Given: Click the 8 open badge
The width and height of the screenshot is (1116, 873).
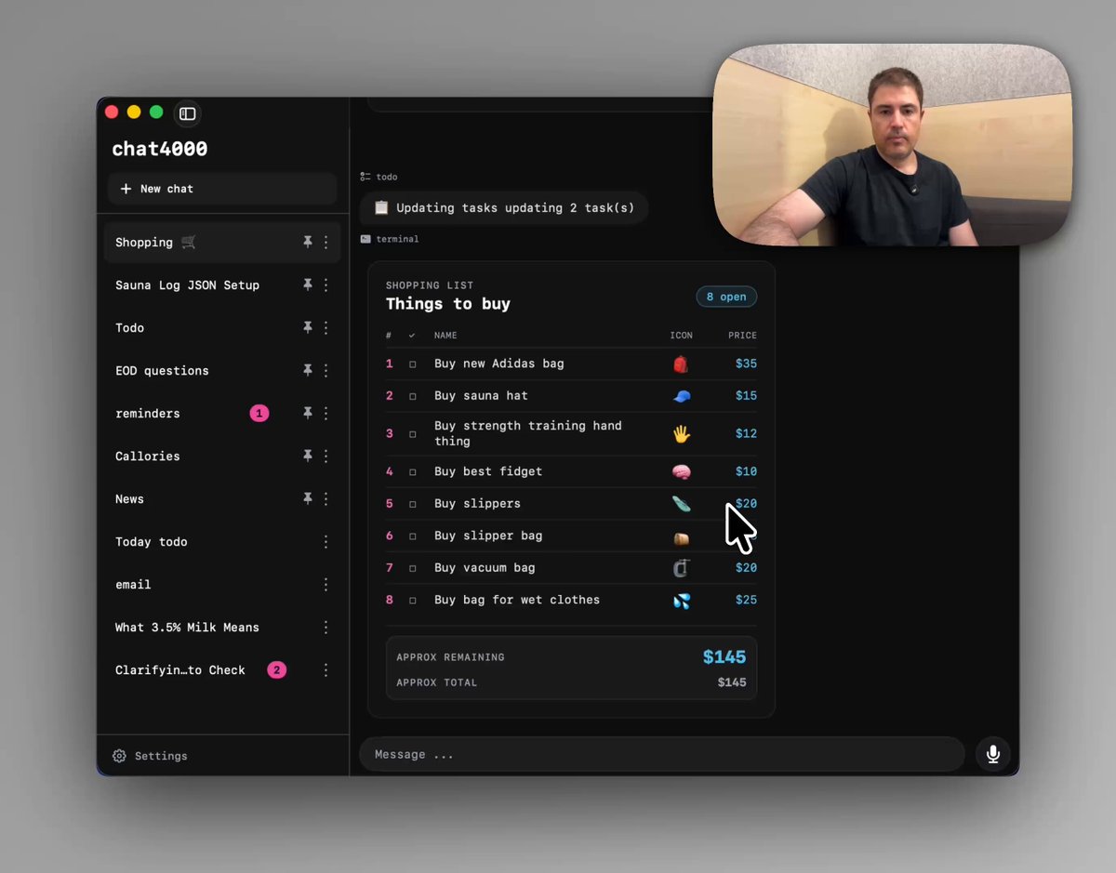Looking at the screenshot, I should tap(726, 297).
